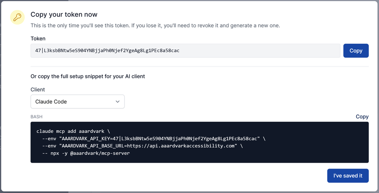Screen dimensions: 379x193
Task: Click the 'claude mcp add aaardvark' line
Action: click(73, 131)
